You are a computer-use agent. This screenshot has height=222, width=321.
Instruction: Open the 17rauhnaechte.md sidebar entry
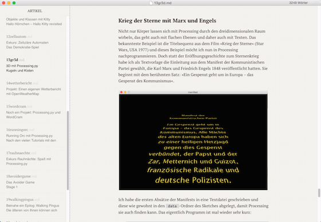tap(33, 158)
